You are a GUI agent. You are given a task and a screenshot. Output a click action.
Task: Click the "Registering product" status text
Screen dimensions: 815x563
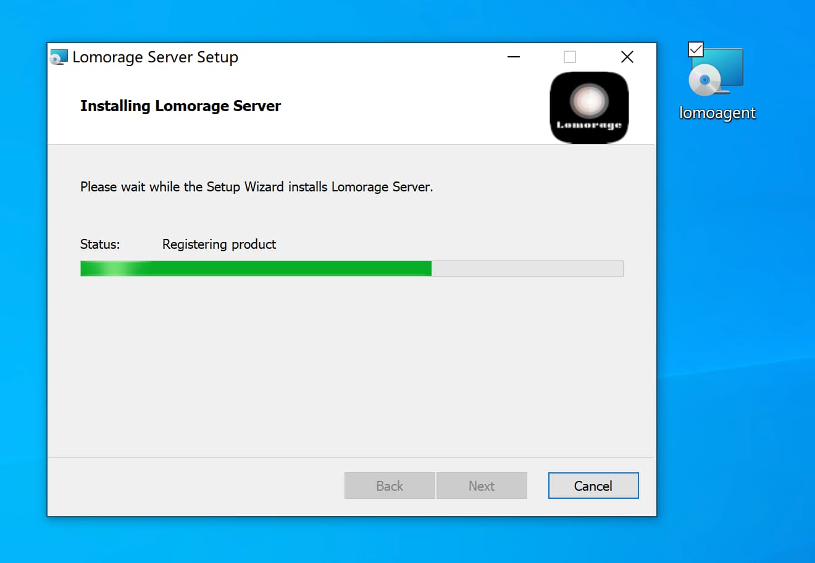[219, 244]
